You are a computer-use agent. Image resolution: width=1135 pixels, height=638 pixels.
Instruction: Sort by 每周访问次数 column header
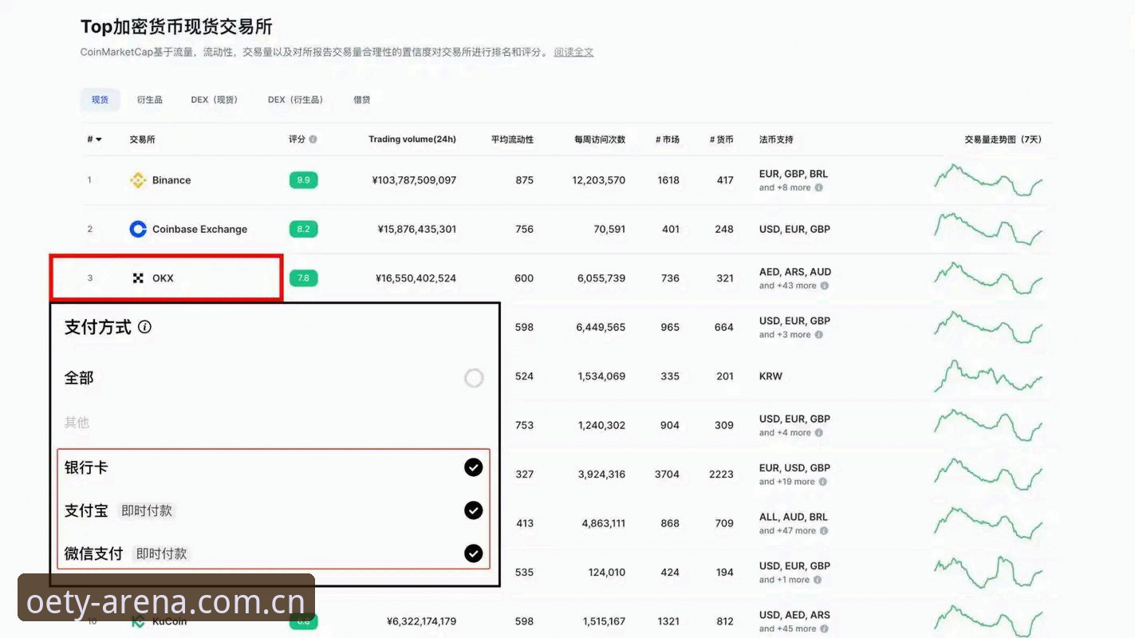[600, 140]
